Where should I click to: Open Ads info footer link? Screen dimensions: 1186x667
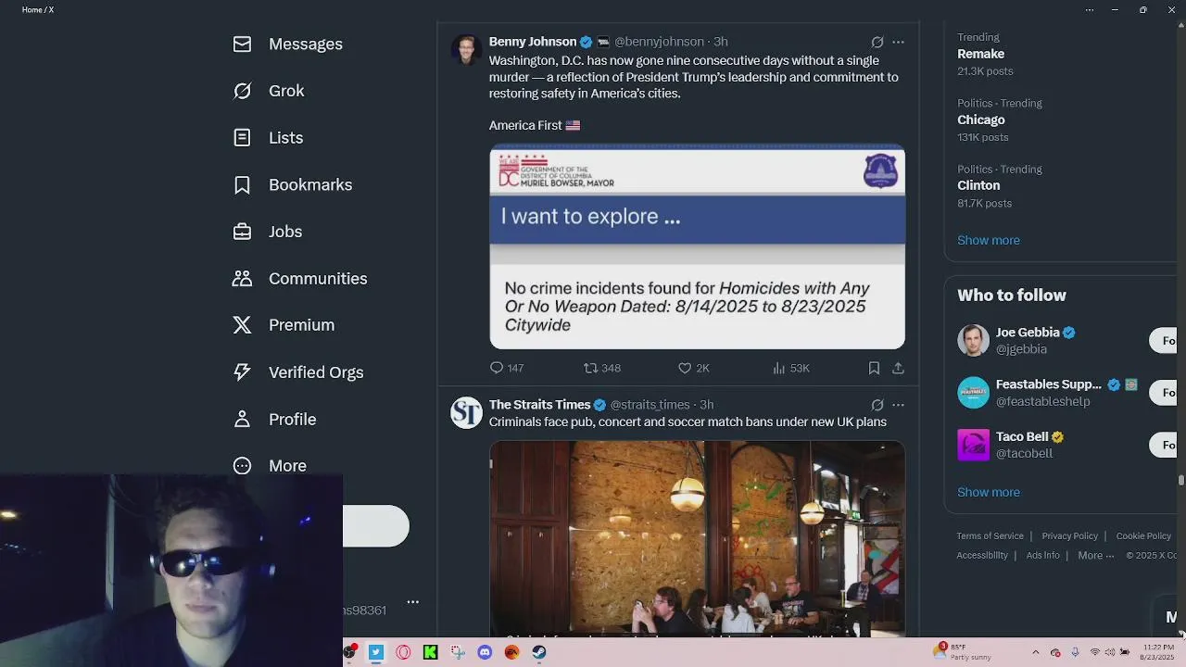[1042, 555]
